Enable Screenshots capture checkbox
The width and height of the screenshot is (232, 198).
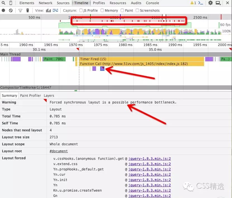[x=137, y=10]
